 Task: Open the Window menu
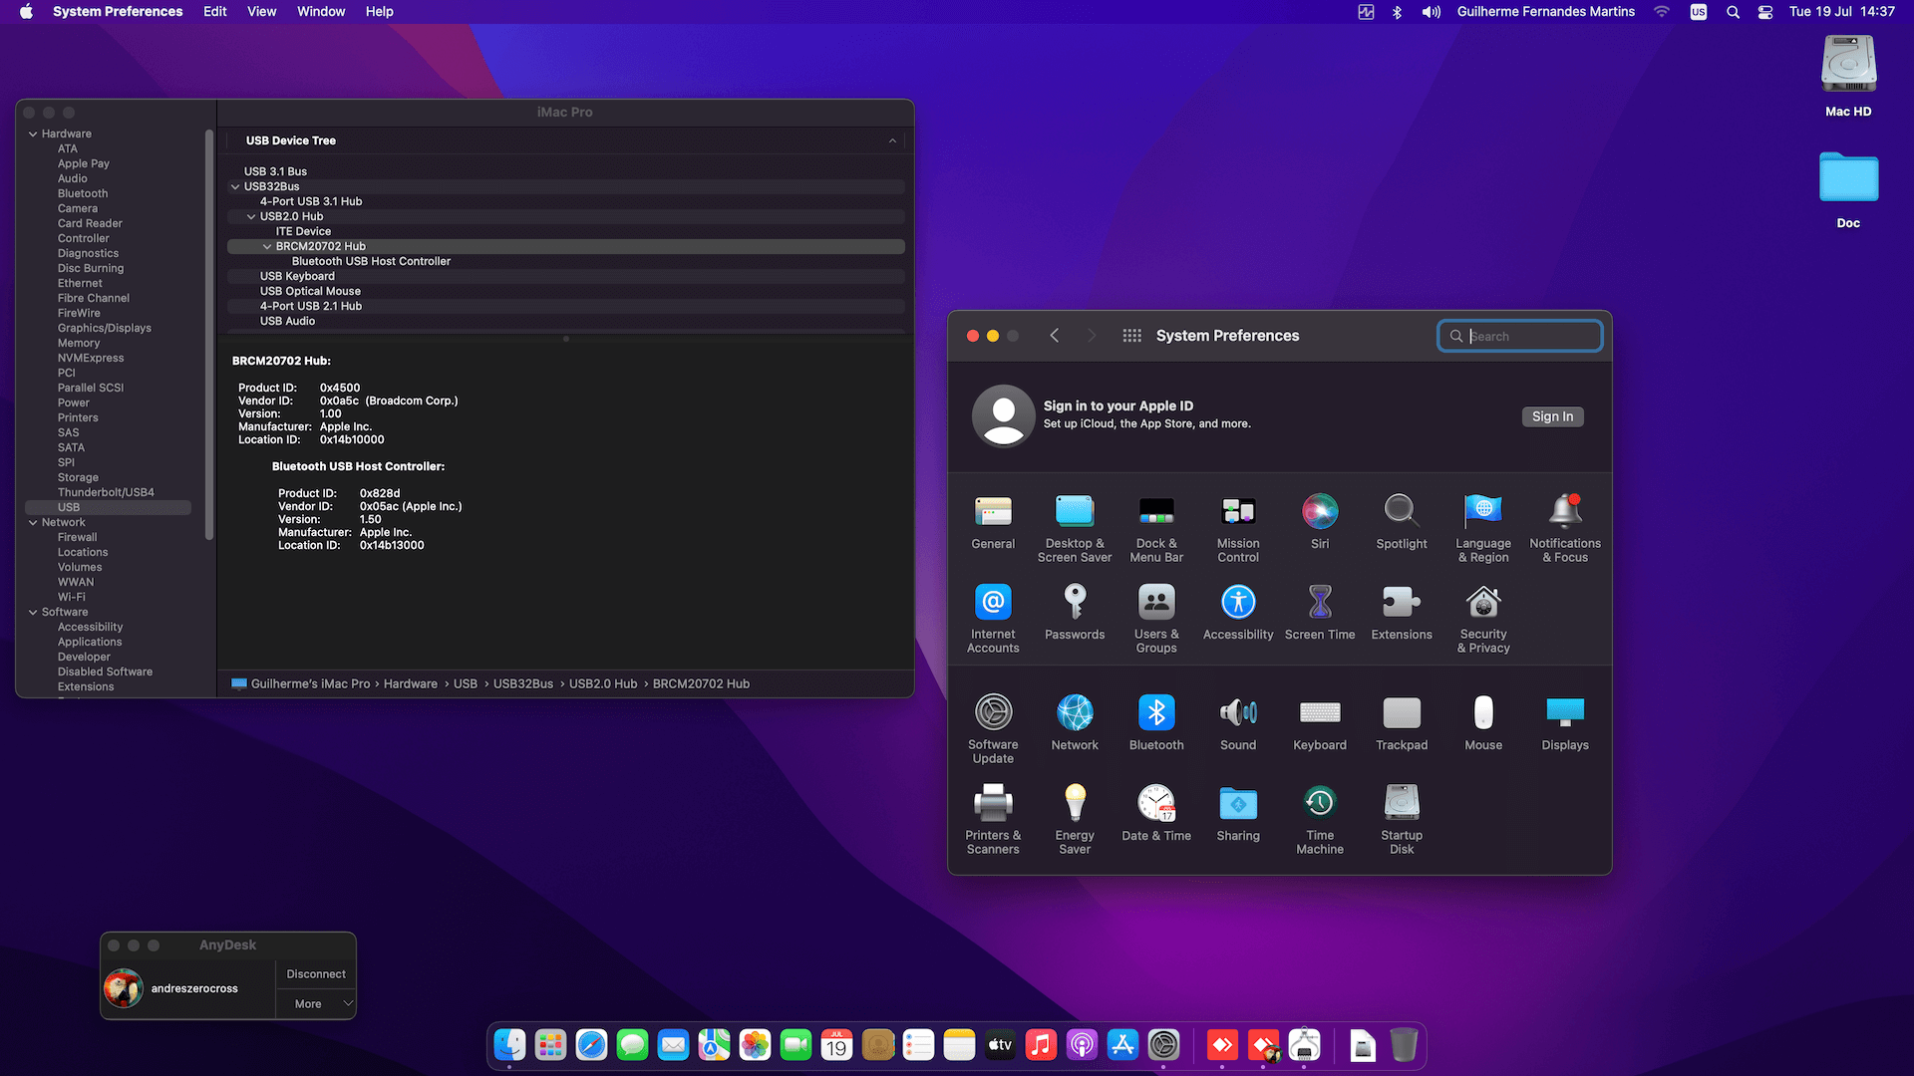click(x=321, y=12)
